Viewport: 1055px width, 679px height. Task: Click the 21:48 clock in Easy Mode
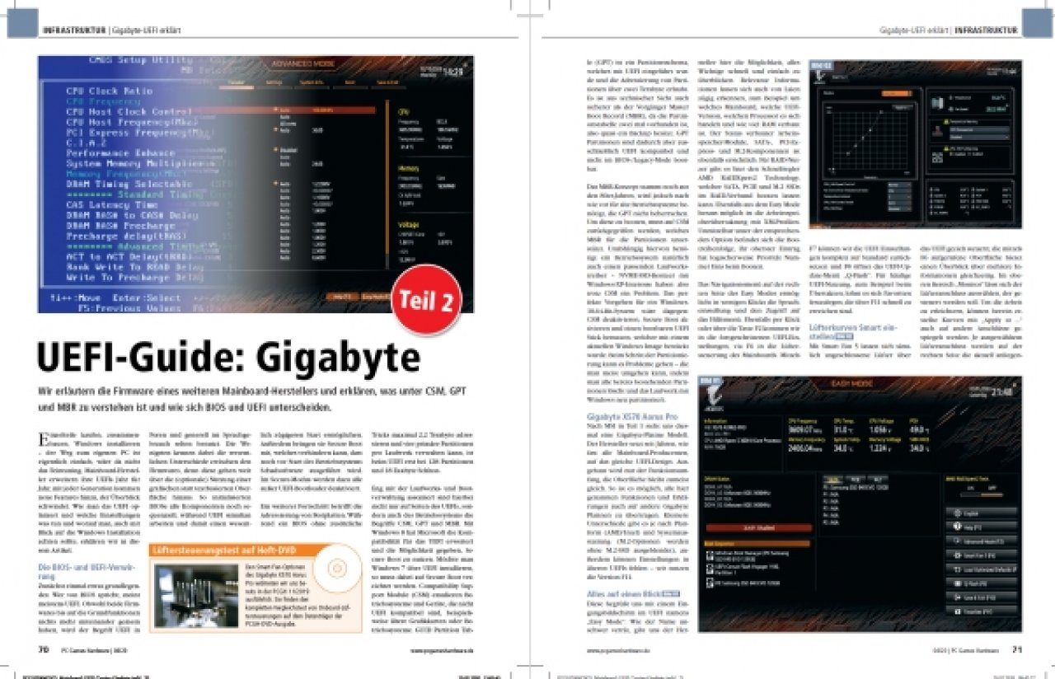click(x=1001, y=392)
